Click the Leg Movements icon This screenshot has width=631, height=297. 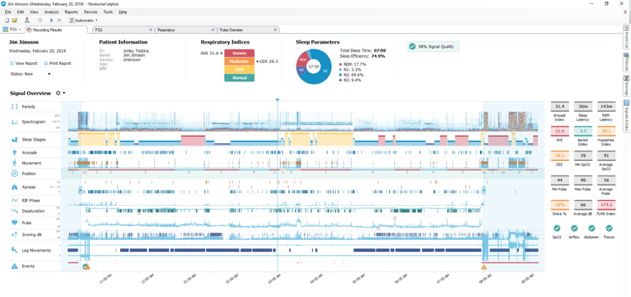(14, 250)
